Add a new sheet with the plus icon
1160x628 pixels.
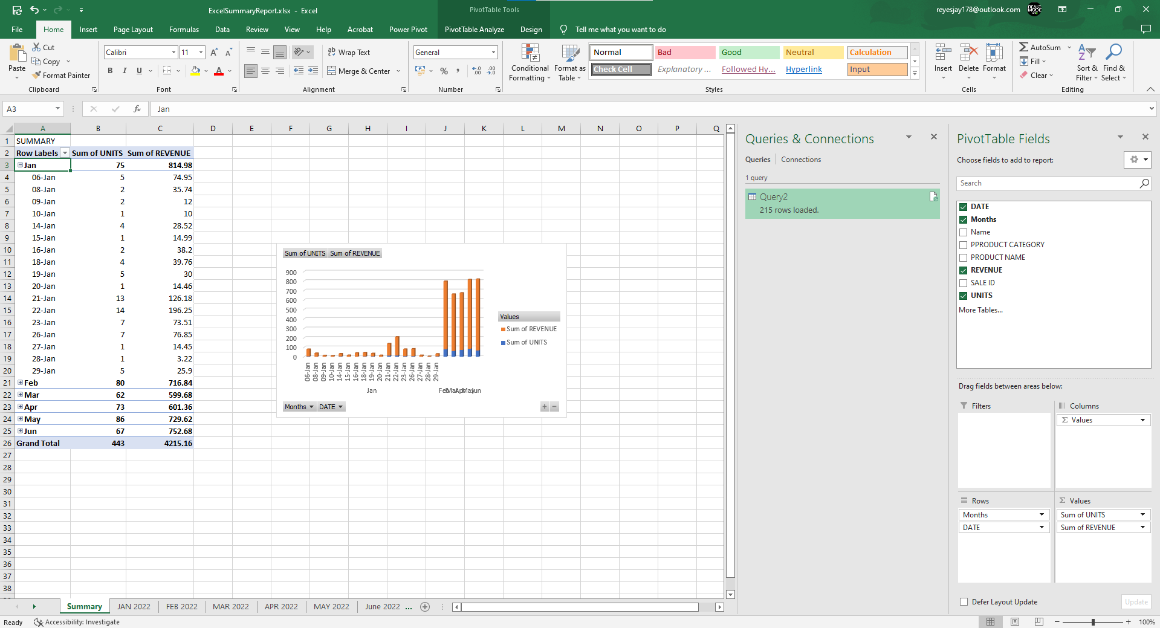pos(425,607)
